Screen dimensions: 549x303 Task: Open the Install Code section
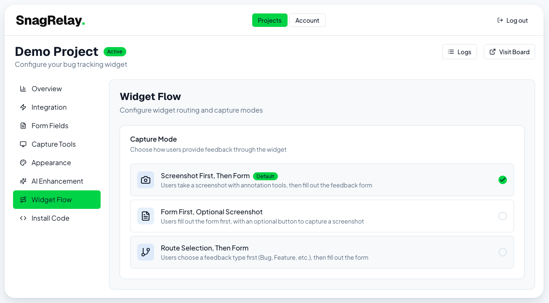tap(57, 218)
